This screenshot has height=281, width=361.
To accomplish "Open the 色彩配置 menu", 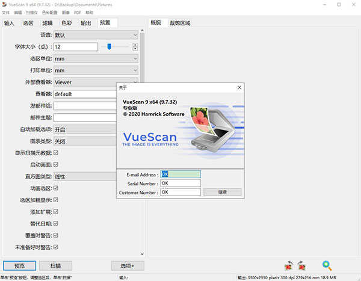I will pyautogui.click(x=49, y=13).
